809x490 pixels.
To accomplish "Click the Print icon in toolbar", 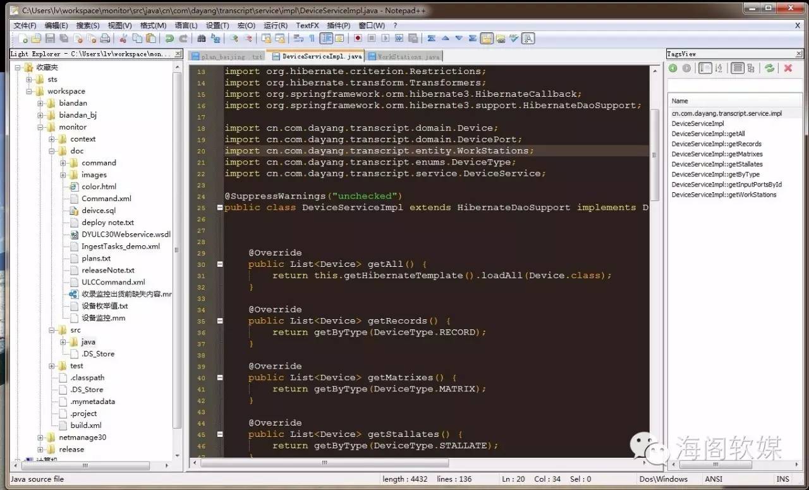I will coord(105,39).
